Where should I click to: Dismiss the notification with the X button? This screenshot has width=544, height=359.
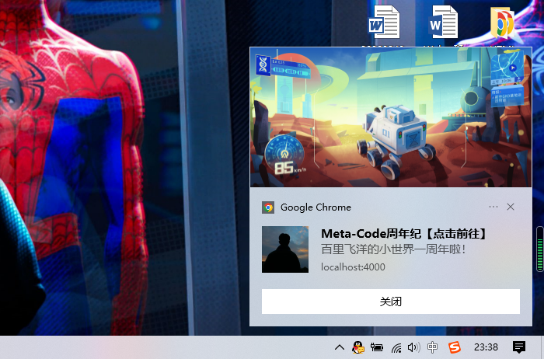coord(511,207)
